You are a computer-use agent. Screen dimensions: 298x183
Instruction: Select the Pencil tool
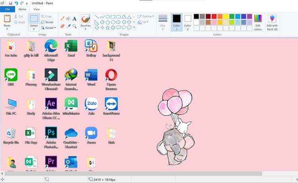click(62, 18)
